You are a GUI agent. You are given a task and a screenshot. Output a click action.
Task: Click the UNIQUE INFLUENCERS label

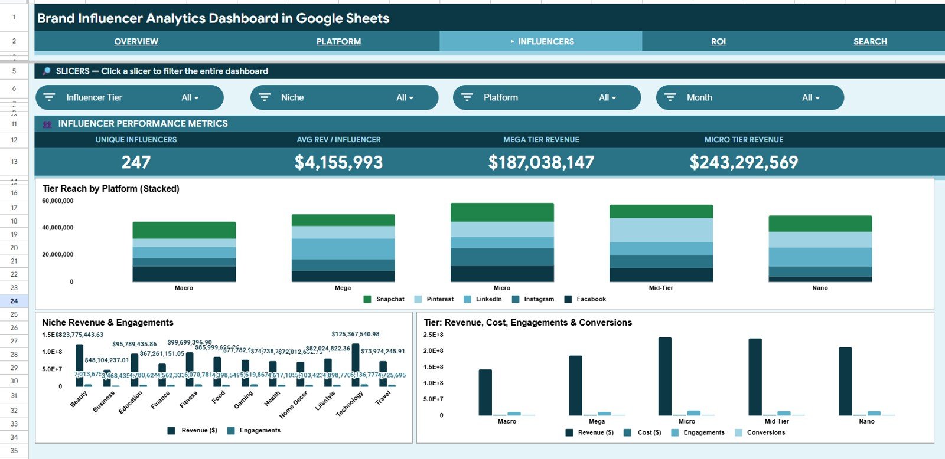point(136,140)
